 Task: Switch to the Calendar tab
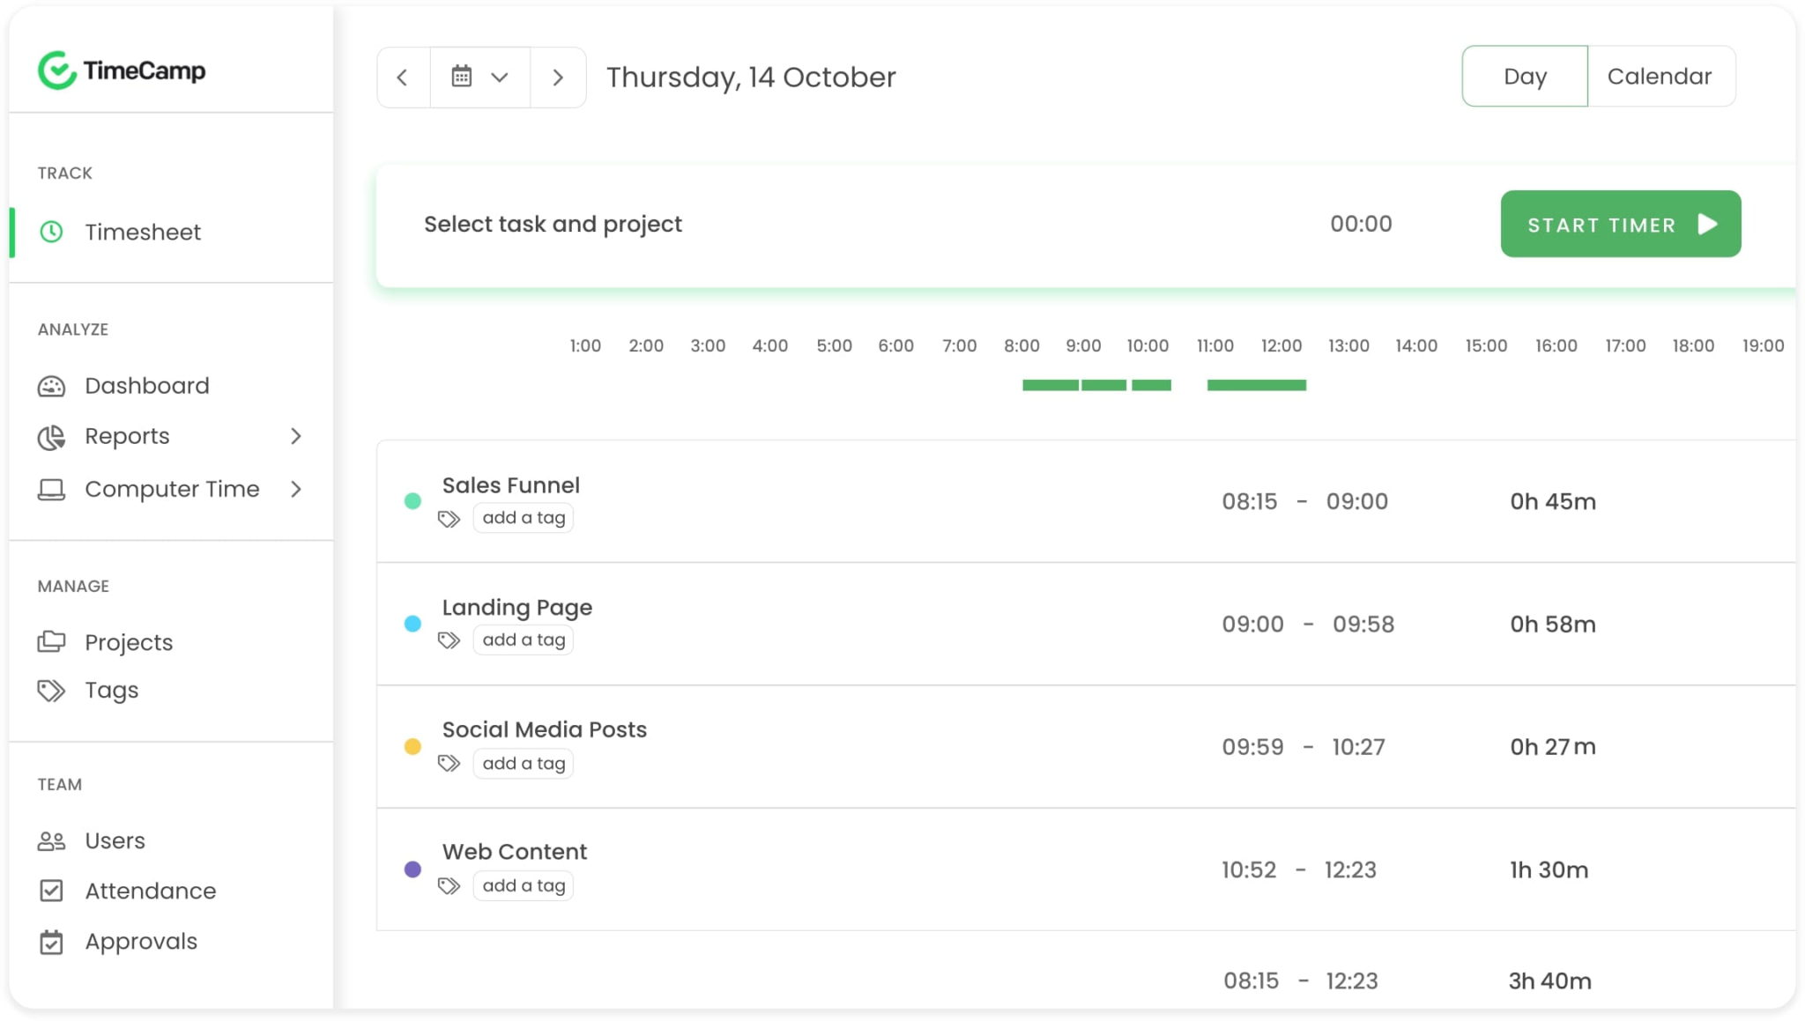[1660, 76]
